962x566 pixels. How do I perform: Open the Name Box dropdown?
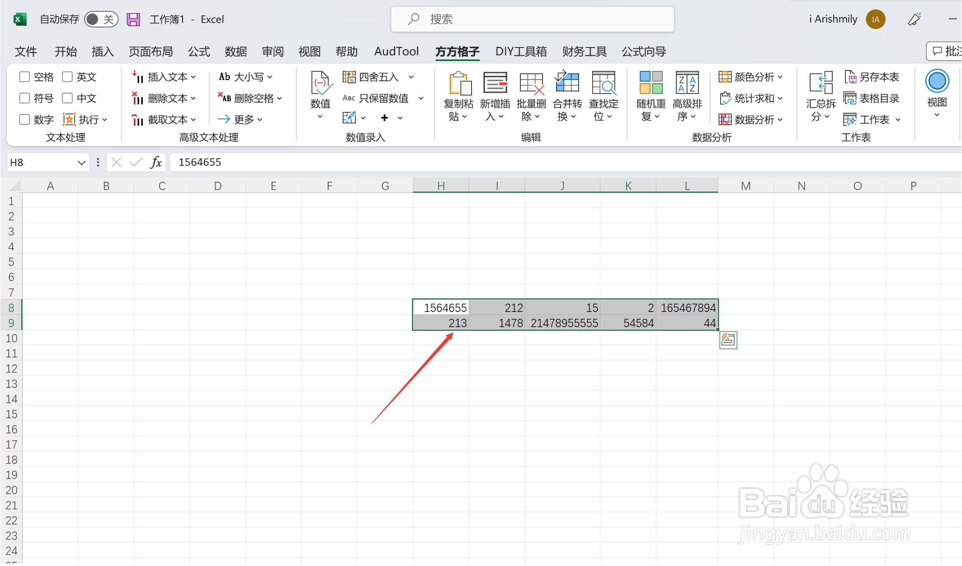[81, 162]
